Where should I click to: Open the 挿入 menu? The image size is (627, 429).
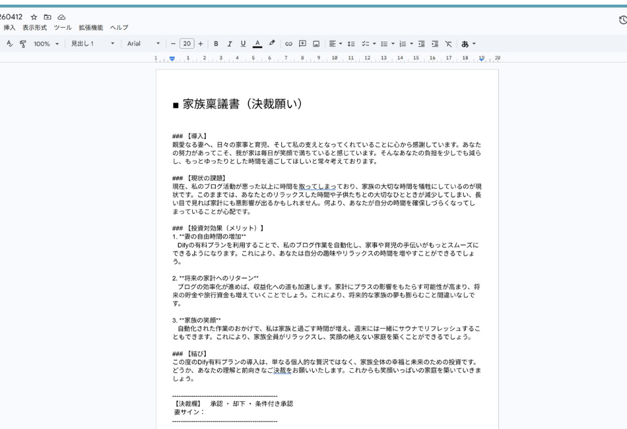coord(11,26)
